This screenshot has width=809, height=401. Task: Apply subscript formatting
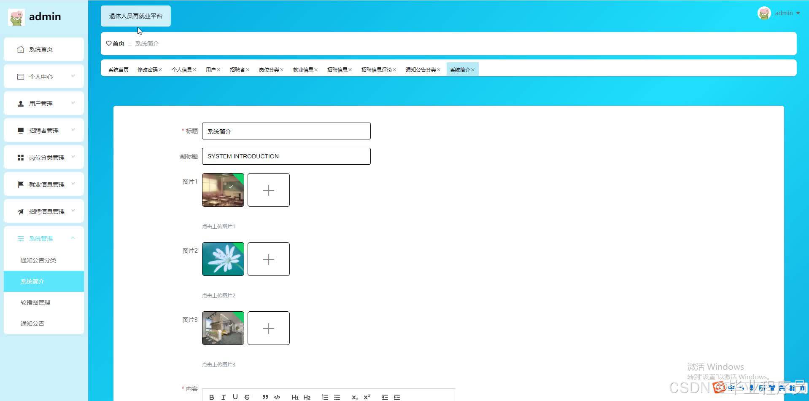tap(355, 397)
